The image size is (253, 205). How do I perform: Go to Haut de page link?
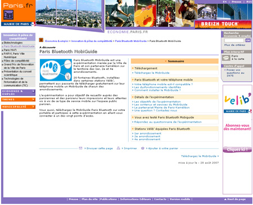[235, 199]
